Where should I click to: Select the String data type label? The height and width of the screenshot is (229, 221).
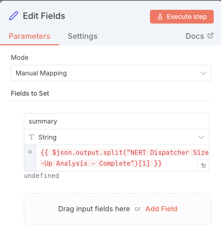47,137
